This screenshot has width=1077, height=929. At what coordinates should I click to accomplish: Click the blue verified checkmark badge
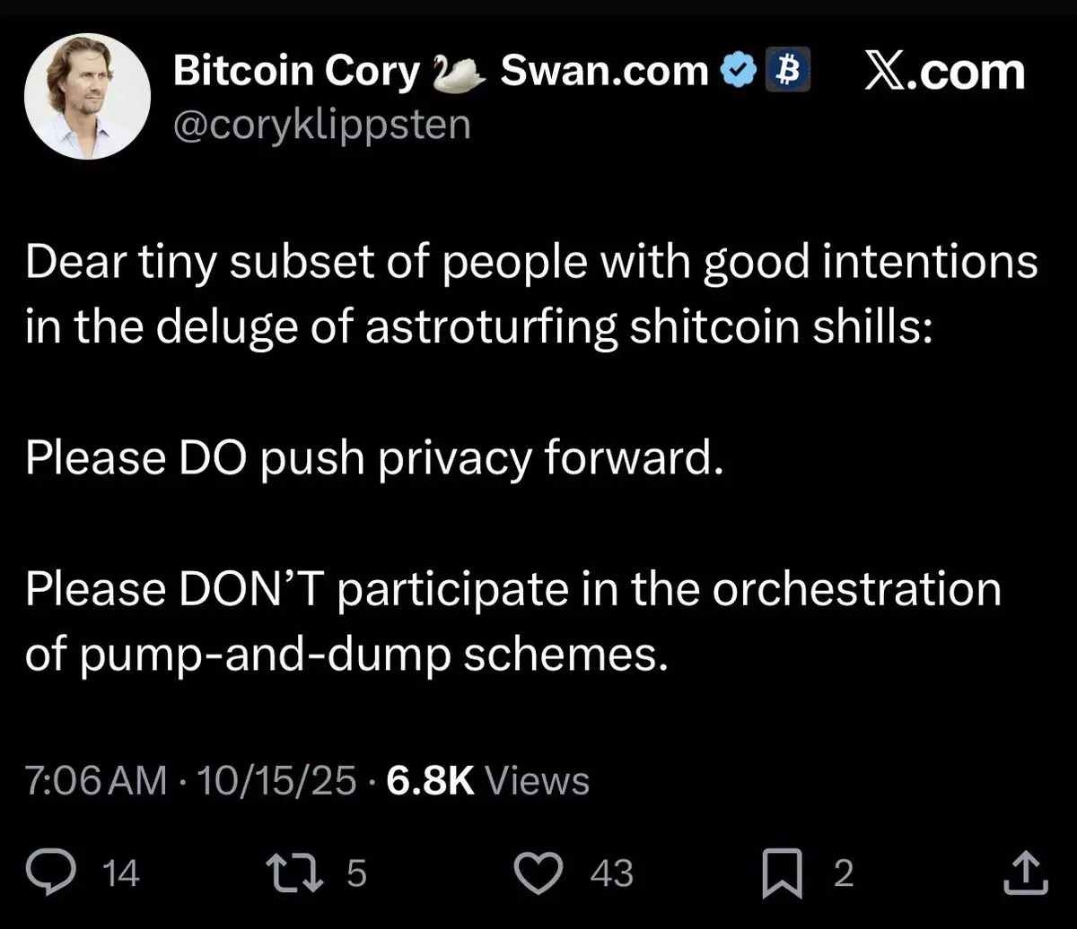point(738,72)
